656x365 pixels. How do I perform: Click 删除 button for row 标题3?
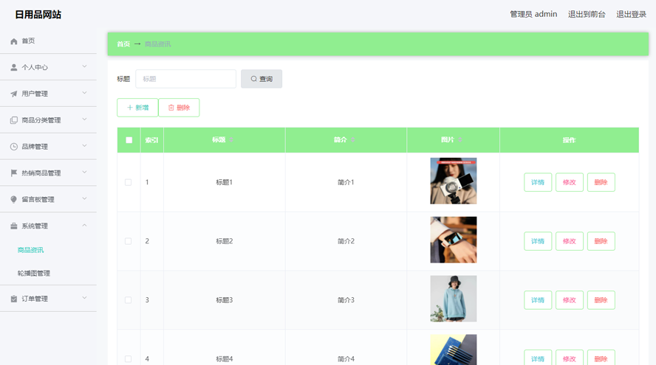coord(601,300)
